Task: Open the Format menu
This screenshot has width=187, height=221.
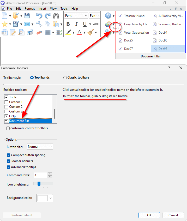Action: click(x=29, y=9)
